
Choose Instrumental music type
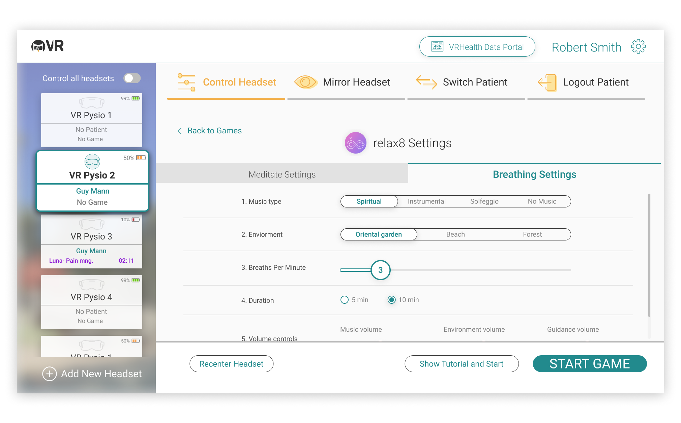point(426,201)
